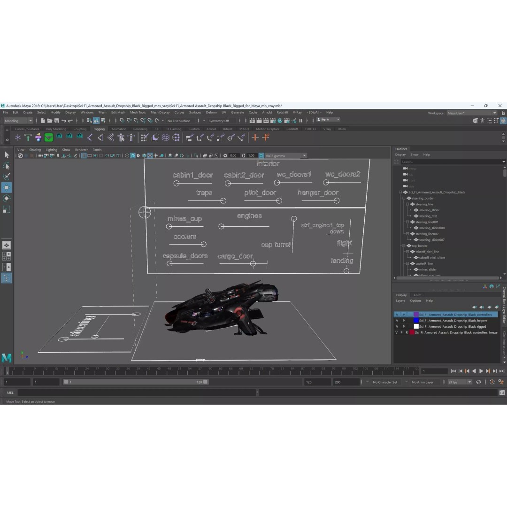Click the go to start of playback button
Screen dimensions: 507x507
point(453,371)
